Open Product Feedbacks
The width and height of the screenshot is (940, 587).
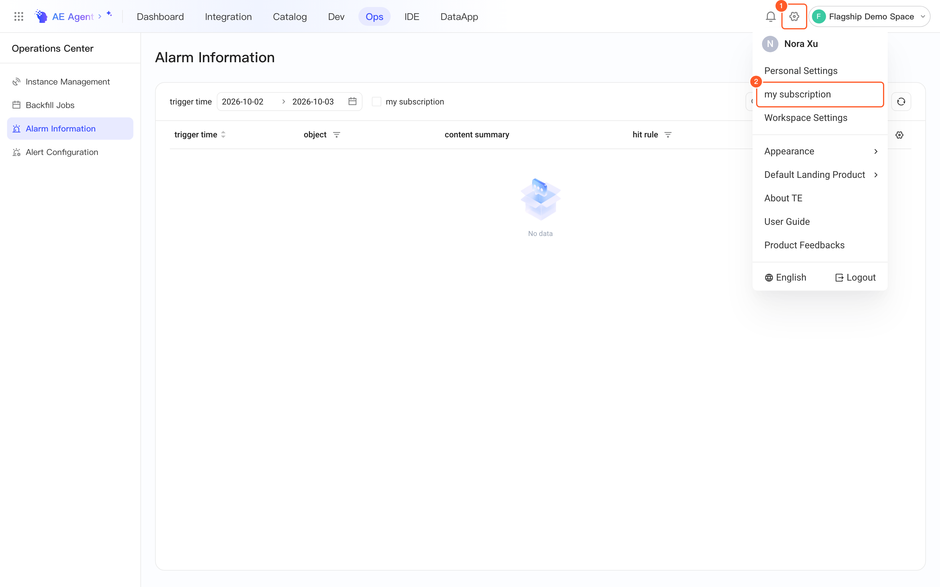820,245
